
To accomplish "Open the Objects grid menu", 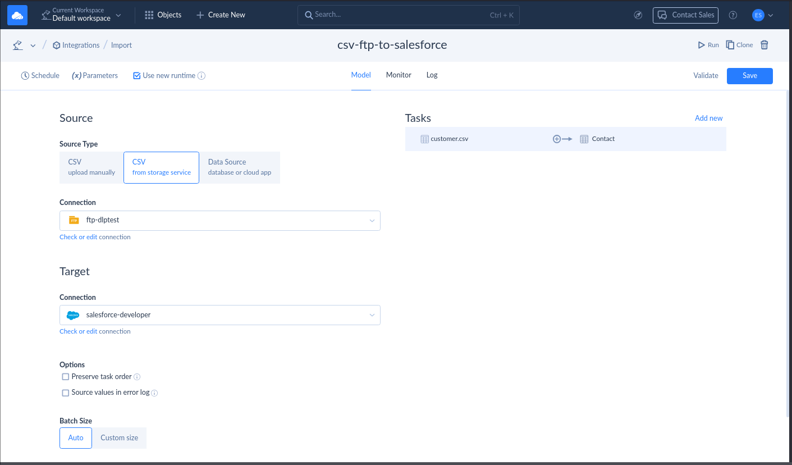I will tap(163, 15).
